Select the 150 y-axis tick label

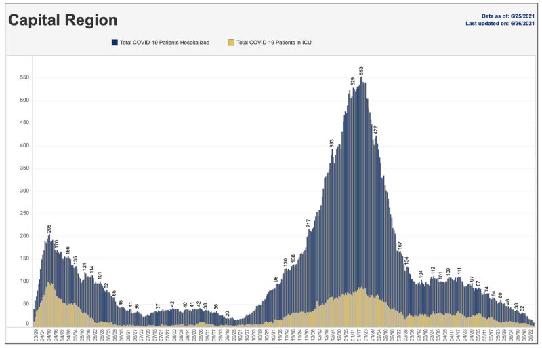(x=25, y=258)
